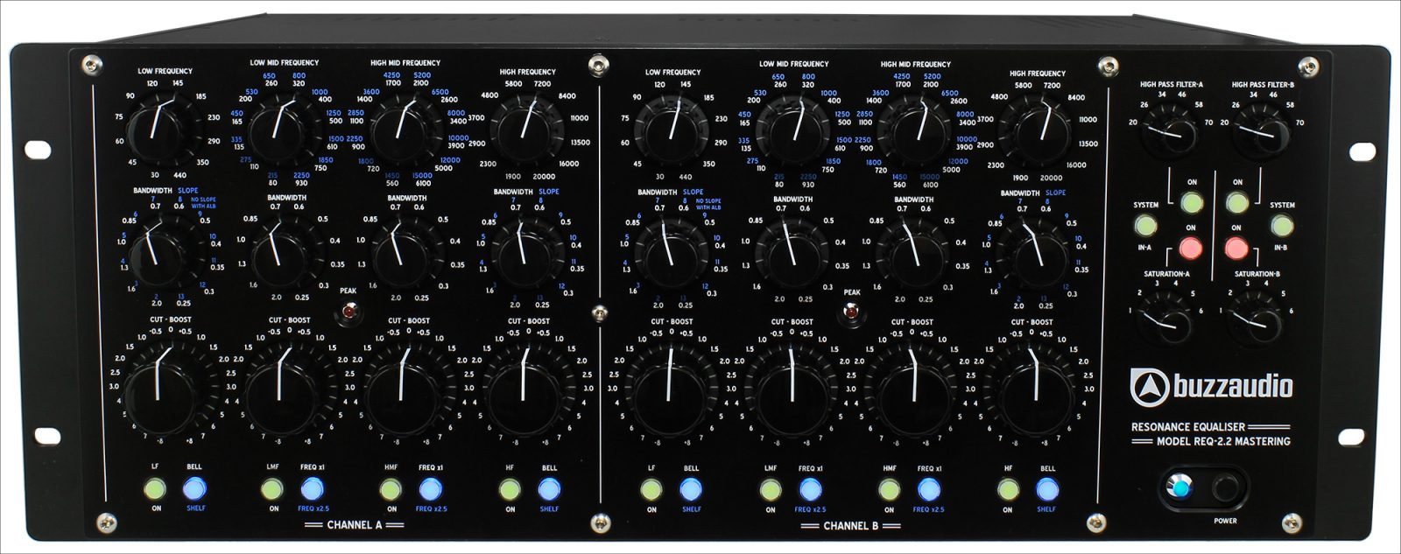The height and width of the screenshot is (554, 1401).
Task: Toggle Channel A LF ON green button
Action: [x=157, y=488]
